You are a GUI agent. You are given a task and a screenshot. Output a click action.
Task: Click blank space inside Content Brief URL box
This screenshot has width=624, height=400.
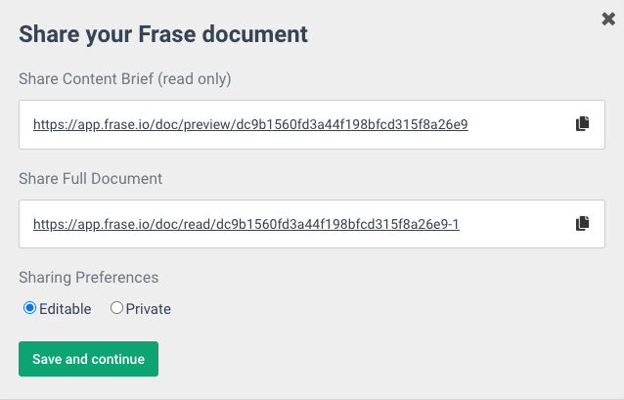521,124
